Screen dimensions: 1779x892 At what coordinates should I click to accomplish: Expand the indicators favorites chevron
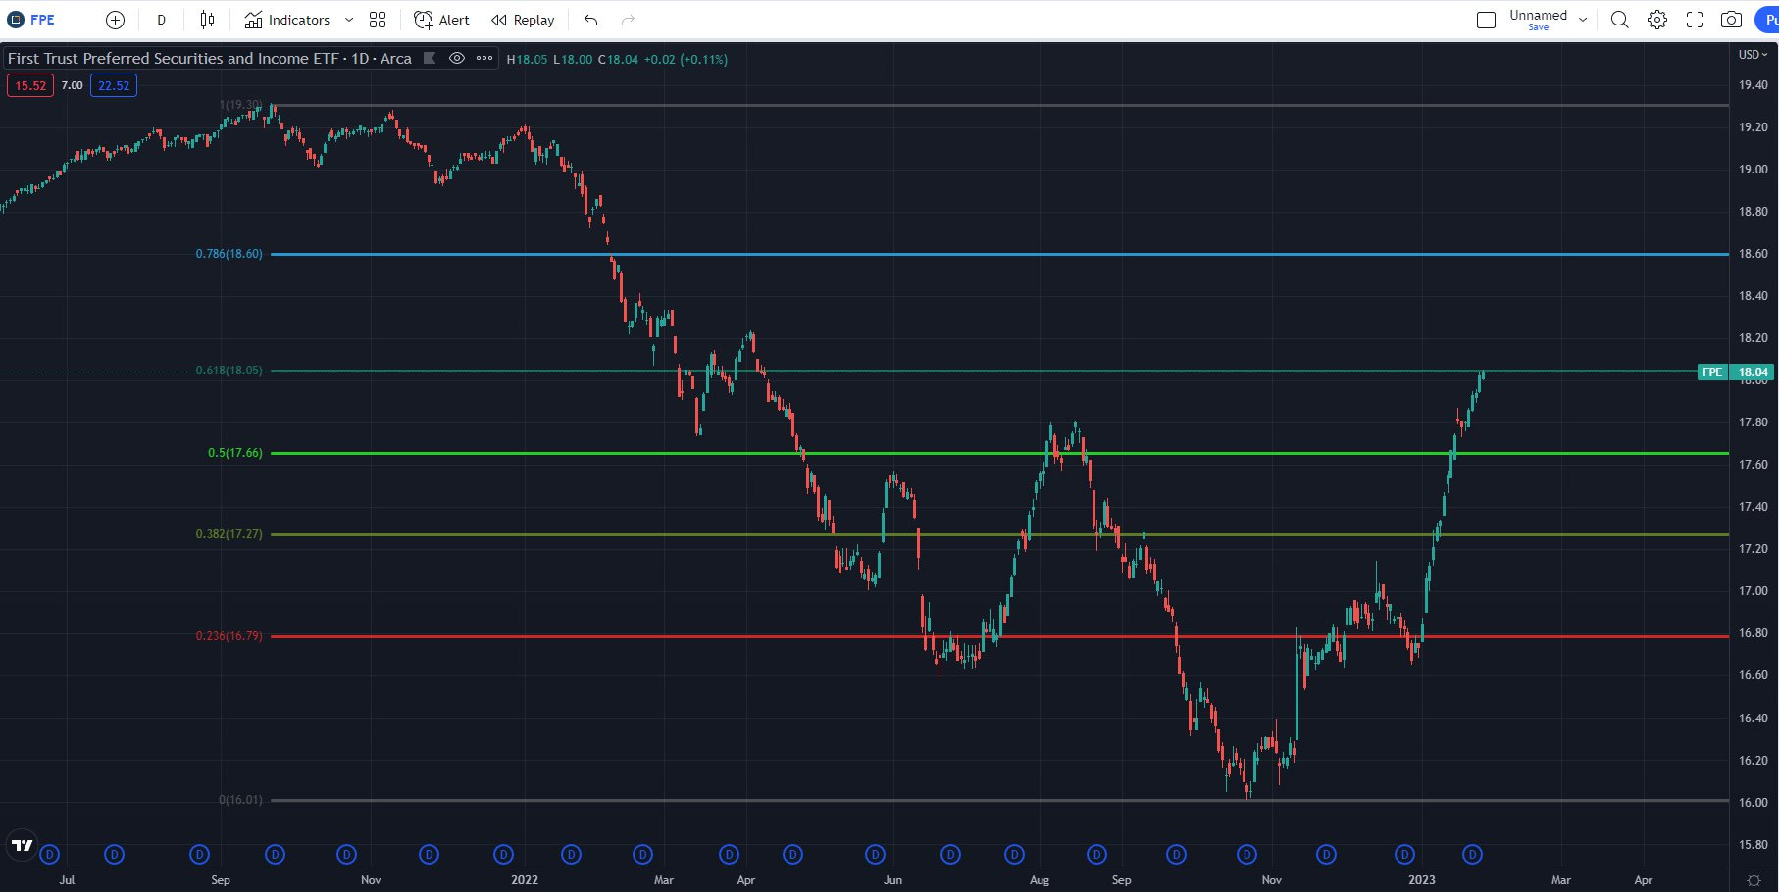click(x=348, y=20)
